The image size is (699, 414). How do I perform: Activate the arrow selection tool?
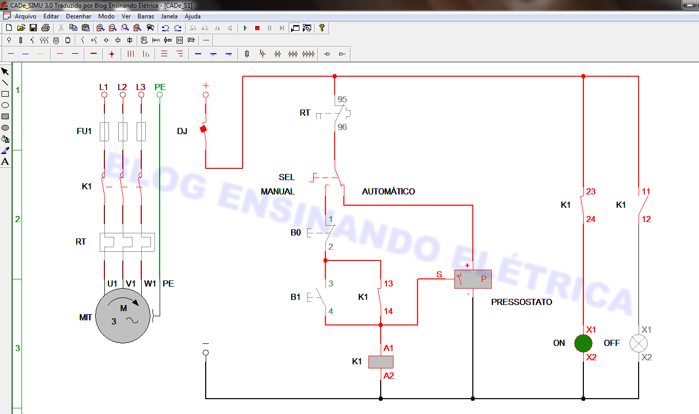[x=5, y=71]
